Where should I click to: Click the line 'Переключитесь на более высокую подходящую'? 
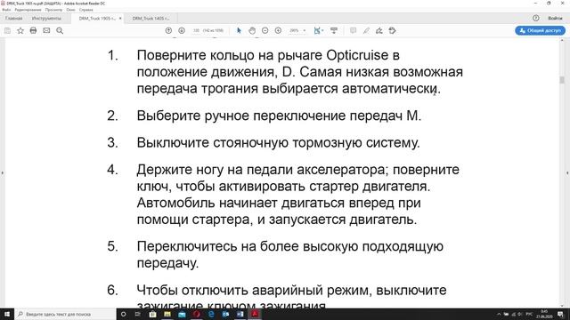pos(289,246)
